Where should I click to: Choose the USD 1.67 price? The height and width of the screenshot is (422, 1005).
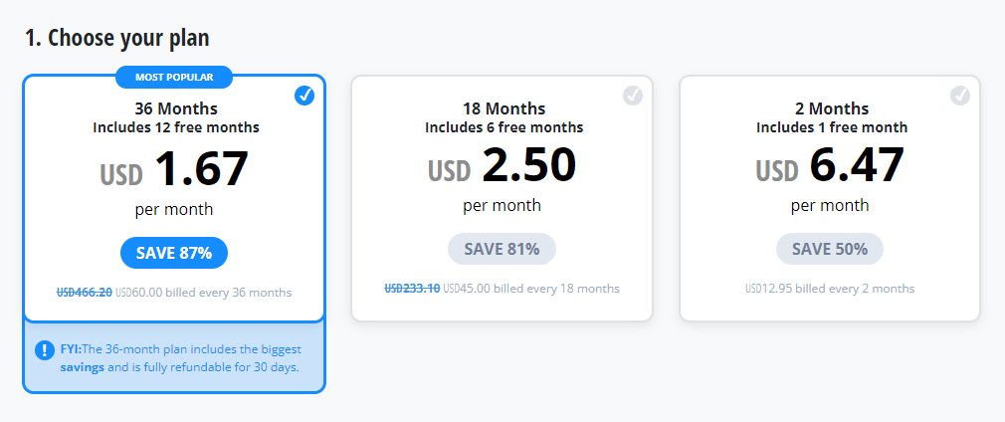[x=174, y=169]
